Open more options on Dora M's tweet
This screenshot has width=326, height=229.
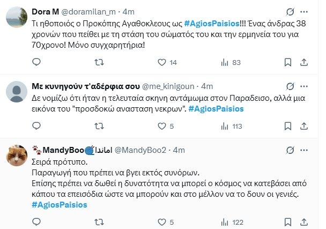tap(306, 11)
